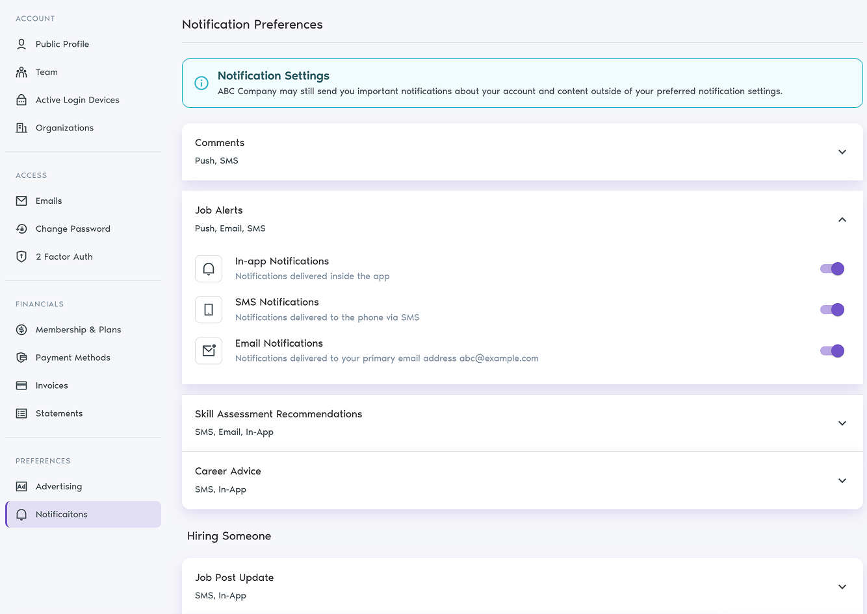
Task: Click the info icon in Notification Settings banner
Action: point(201,83)
